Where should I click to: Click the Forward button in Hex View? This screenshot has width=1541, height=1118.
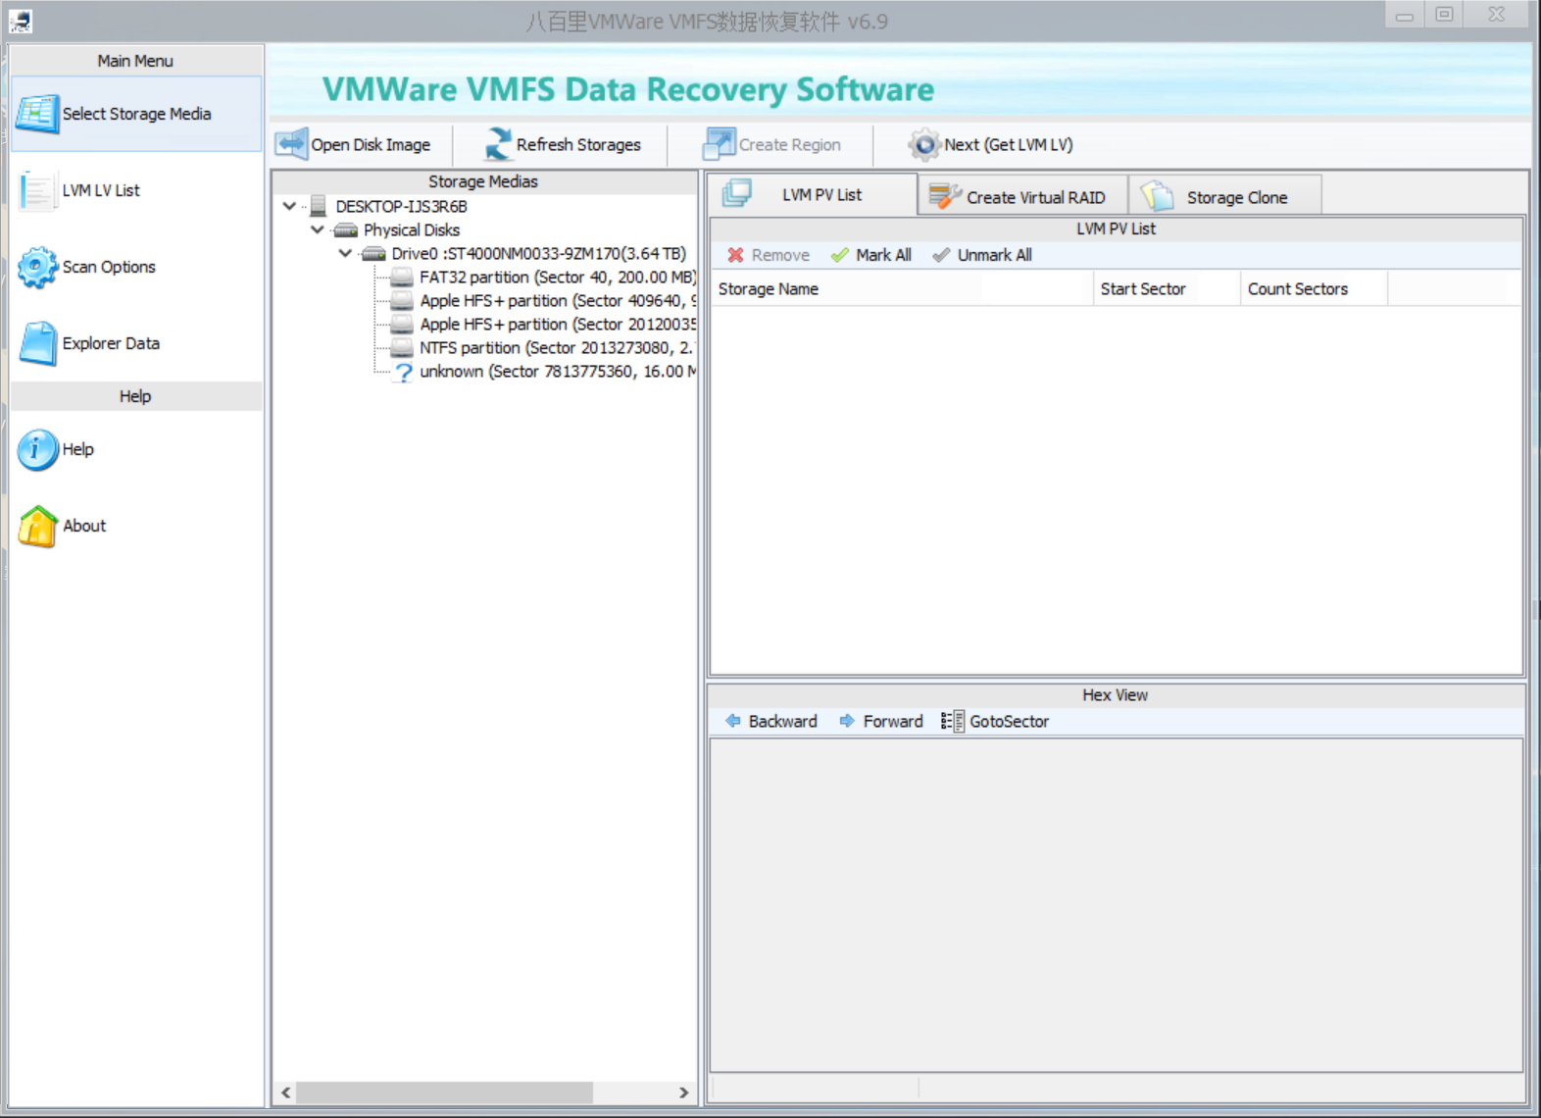tap(881, 721)
